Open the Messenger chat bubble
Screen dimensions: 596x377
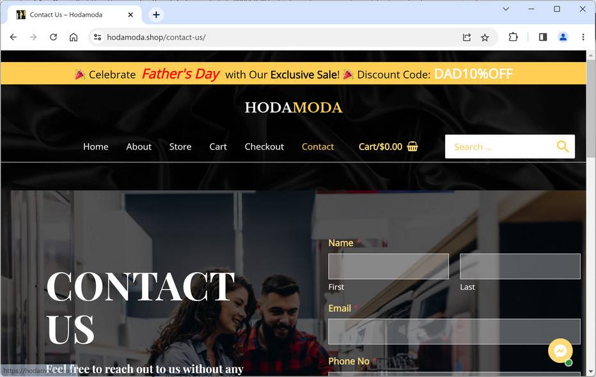pos(560,351)
